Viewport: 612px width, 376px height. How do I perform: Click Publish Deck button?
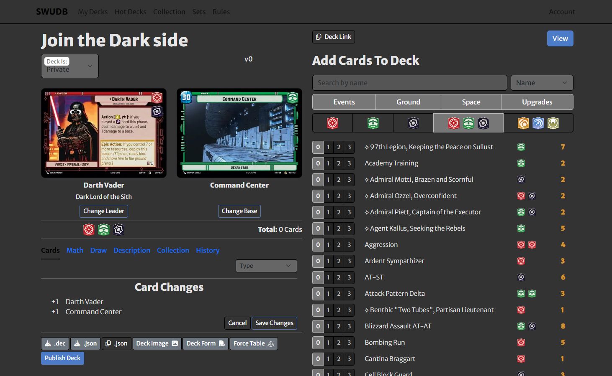point(62,358)
